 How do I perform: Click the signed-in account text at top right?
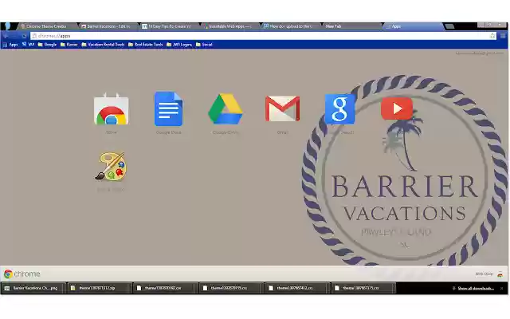[x=480, y=53]
